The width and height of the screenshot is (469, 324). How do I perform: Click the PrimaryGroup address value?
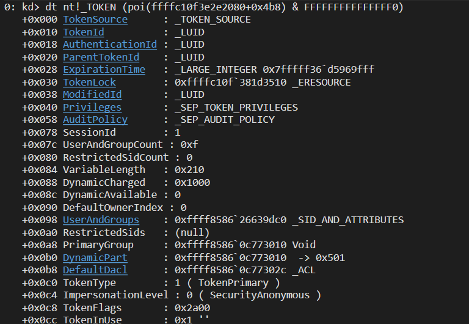point(230,245)
